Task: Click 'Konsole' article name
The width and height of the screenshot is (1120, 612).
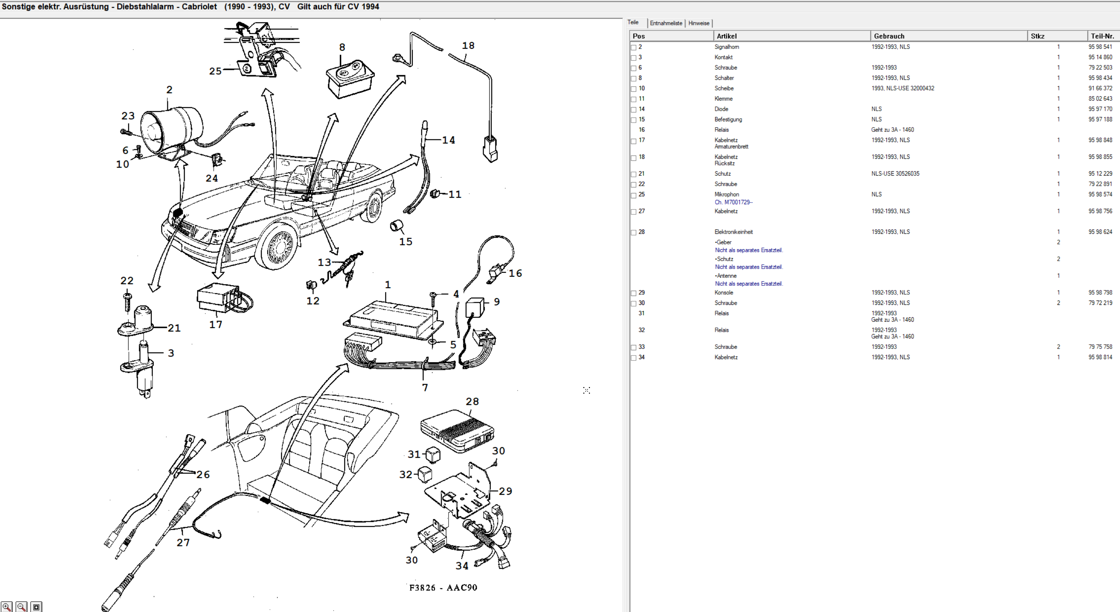Action: 723,293
